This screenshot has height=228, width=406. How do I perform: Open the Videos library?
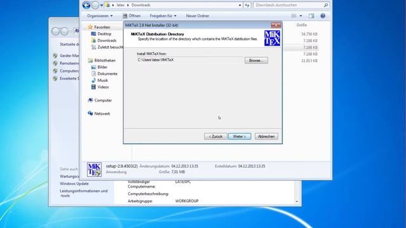pyautogui.click(x=103, y=87)
